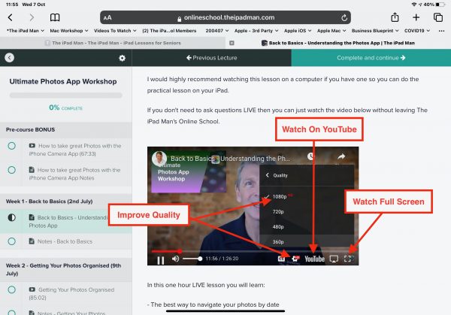Pause the video playback

[161, 260]
